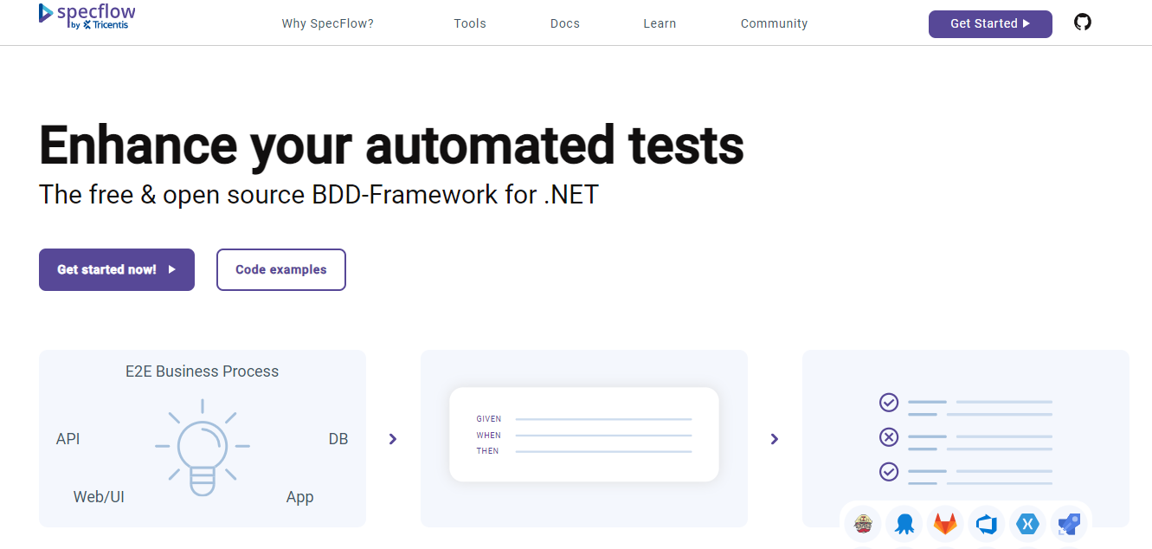Expand the Tools navigation menu

coord(470,23)
